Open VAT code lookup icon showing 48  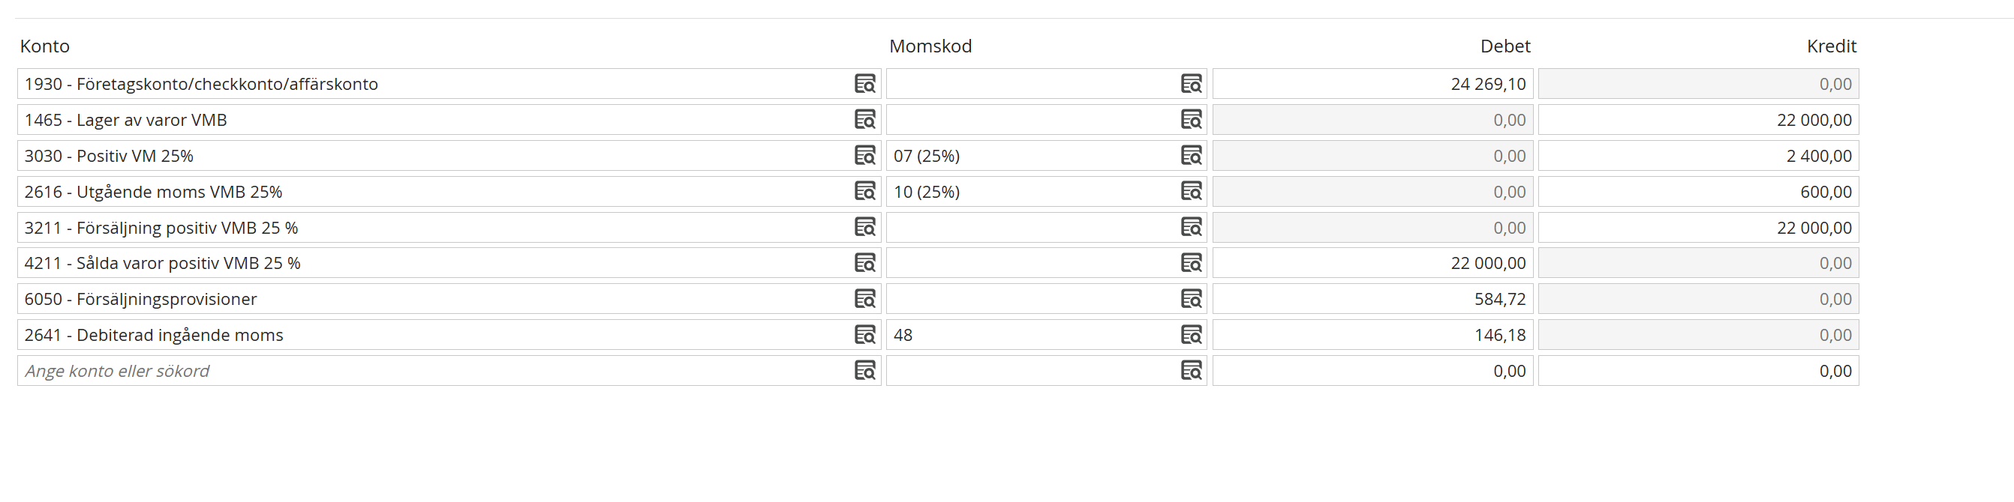pos(1190,335)
